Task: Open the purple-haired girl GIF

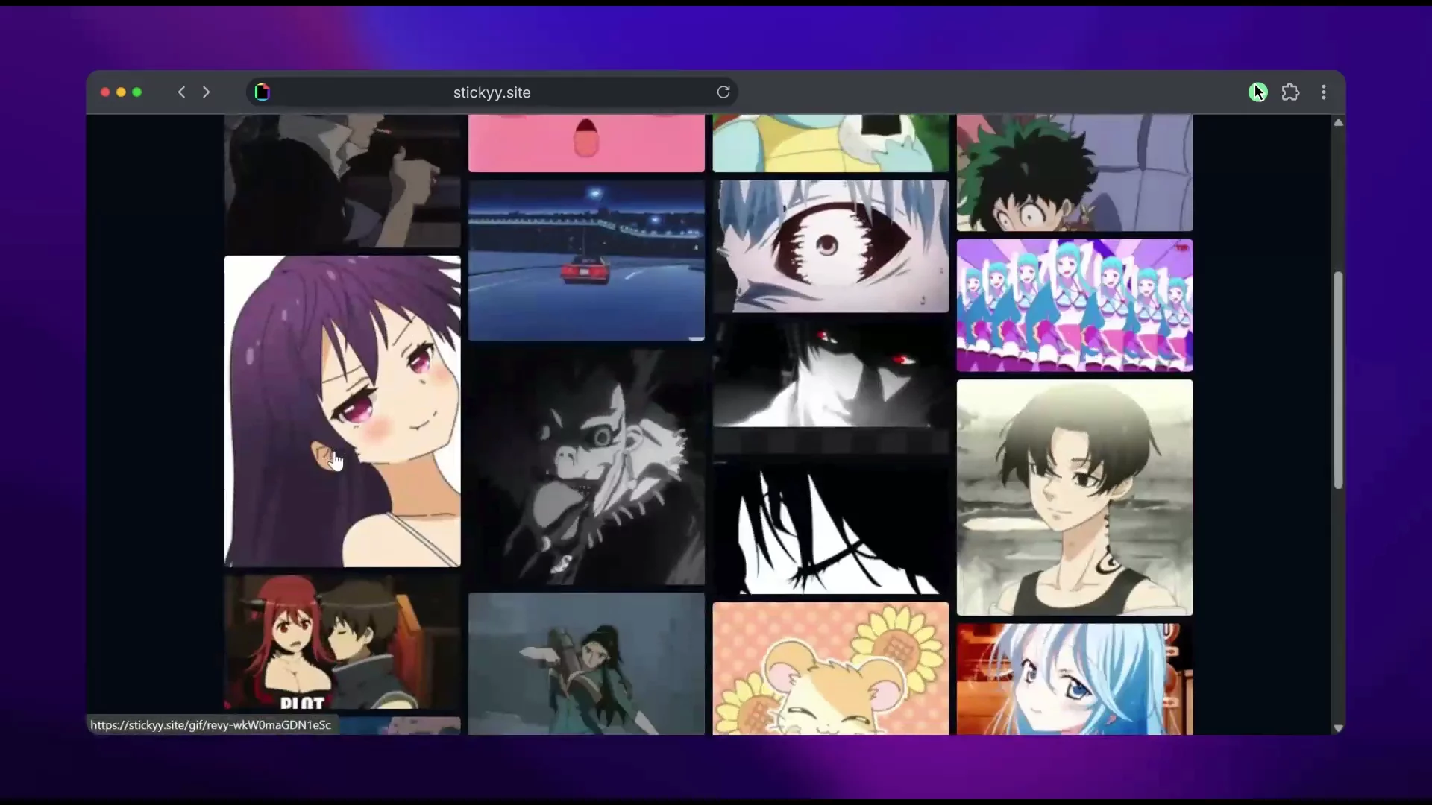Action: pyautogui.click(x=342, y=411)
